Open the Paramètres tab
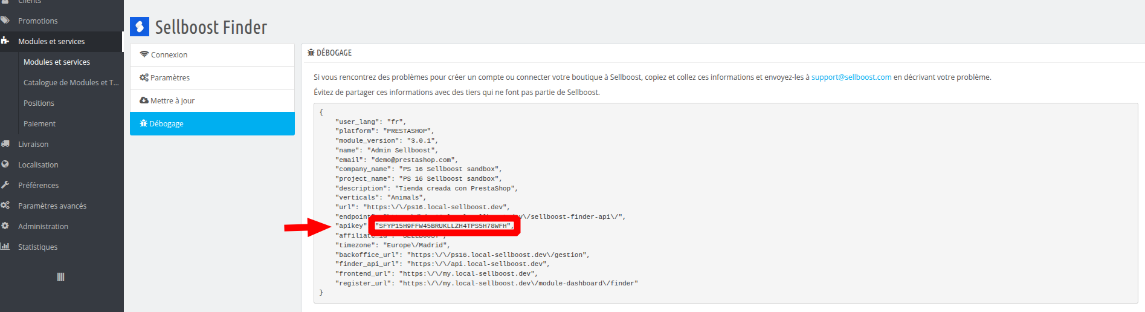 point(212,77)
